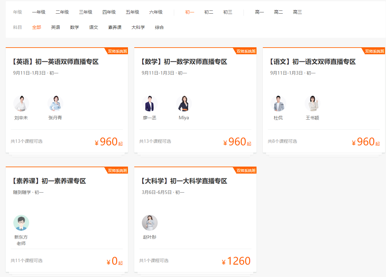This screenshot has height=277, width=386.
Task: Click teacher 张丹青's avatar photo
Action: [55, 103]
